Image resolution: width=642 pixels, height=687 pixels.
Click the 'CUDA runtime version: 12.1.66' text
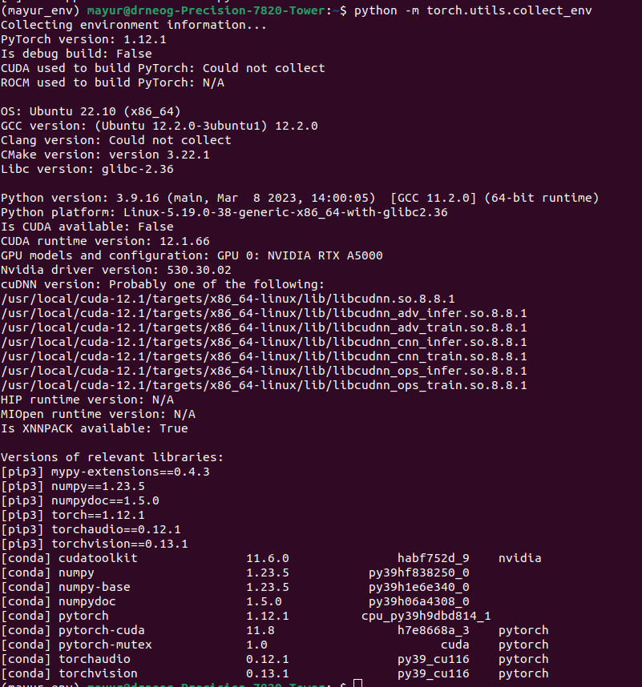[x=105, y=241]
